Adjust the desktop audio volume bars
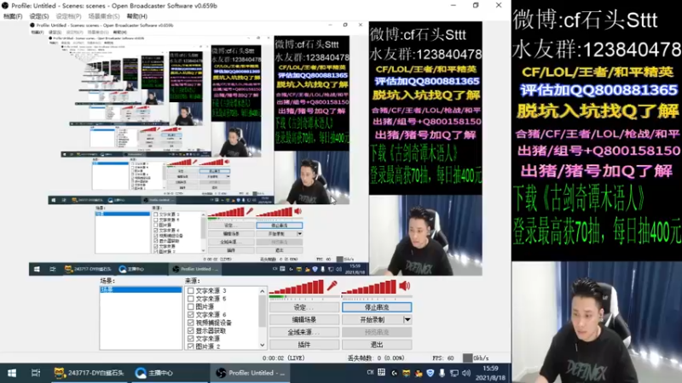The height and width of the screenshot is (383, 682). [369, 288]
